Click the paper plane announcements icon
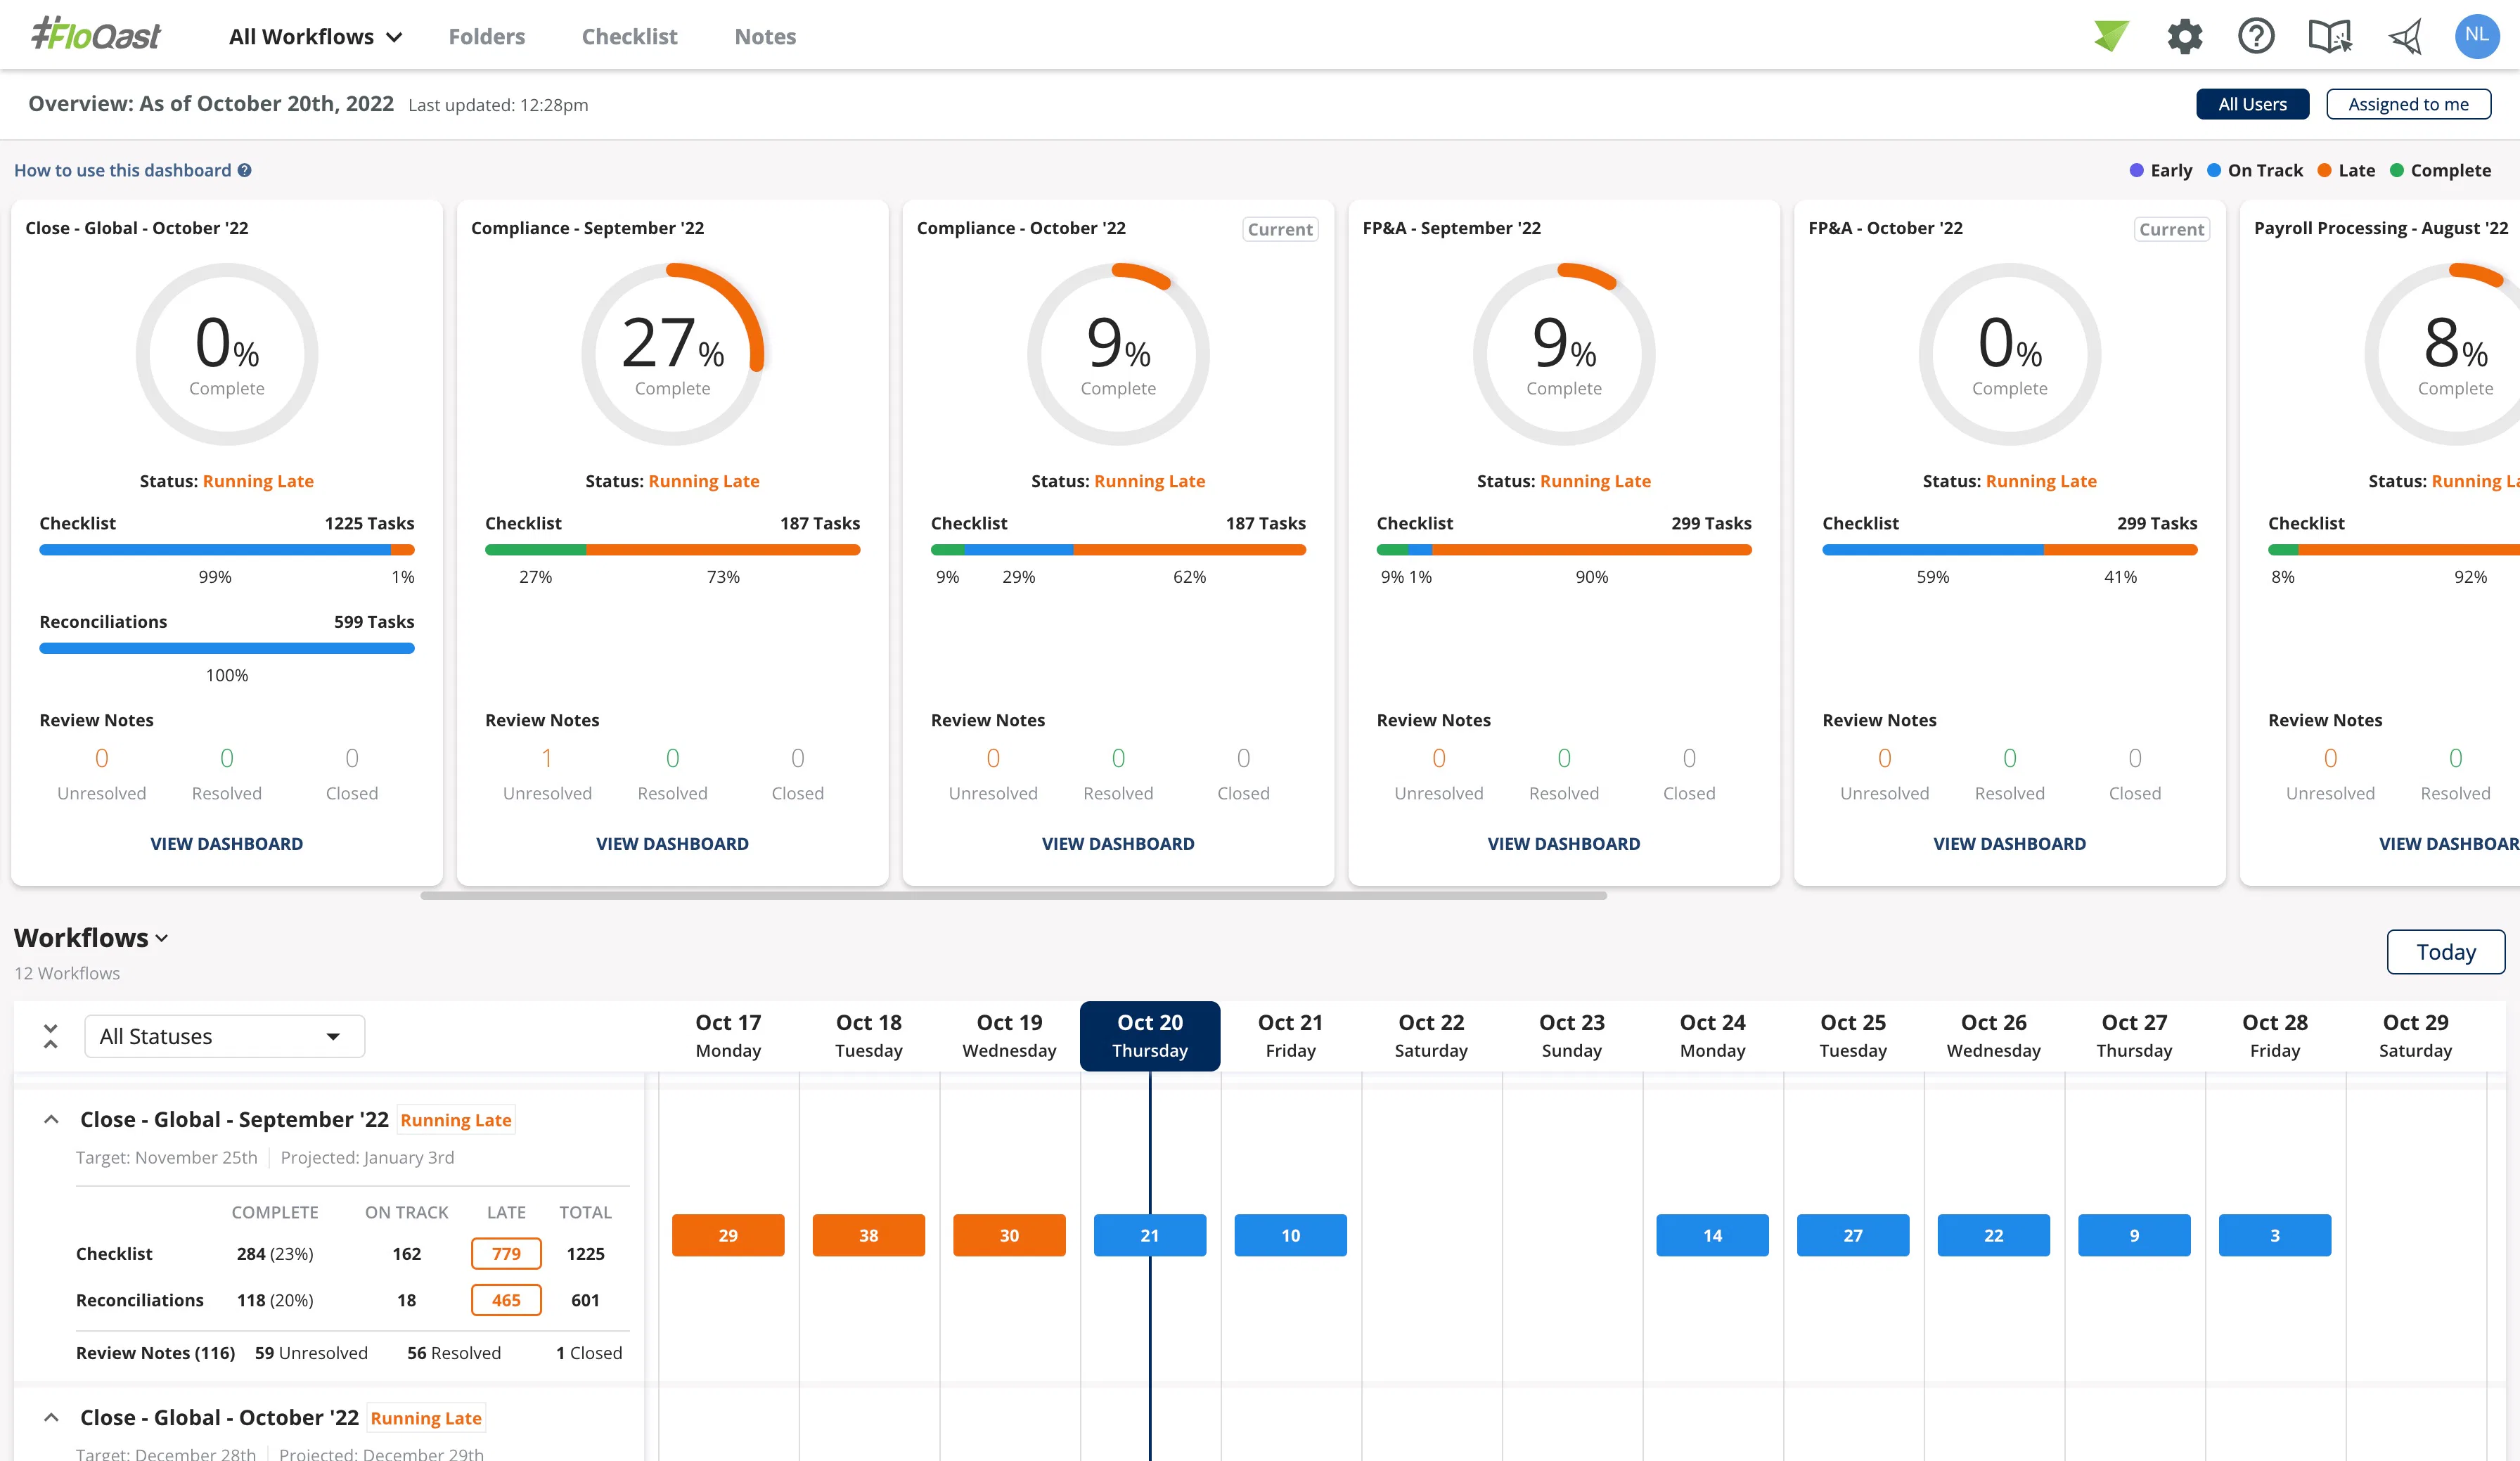This screenshot has height=1461, width=2520. (2405, 35)
